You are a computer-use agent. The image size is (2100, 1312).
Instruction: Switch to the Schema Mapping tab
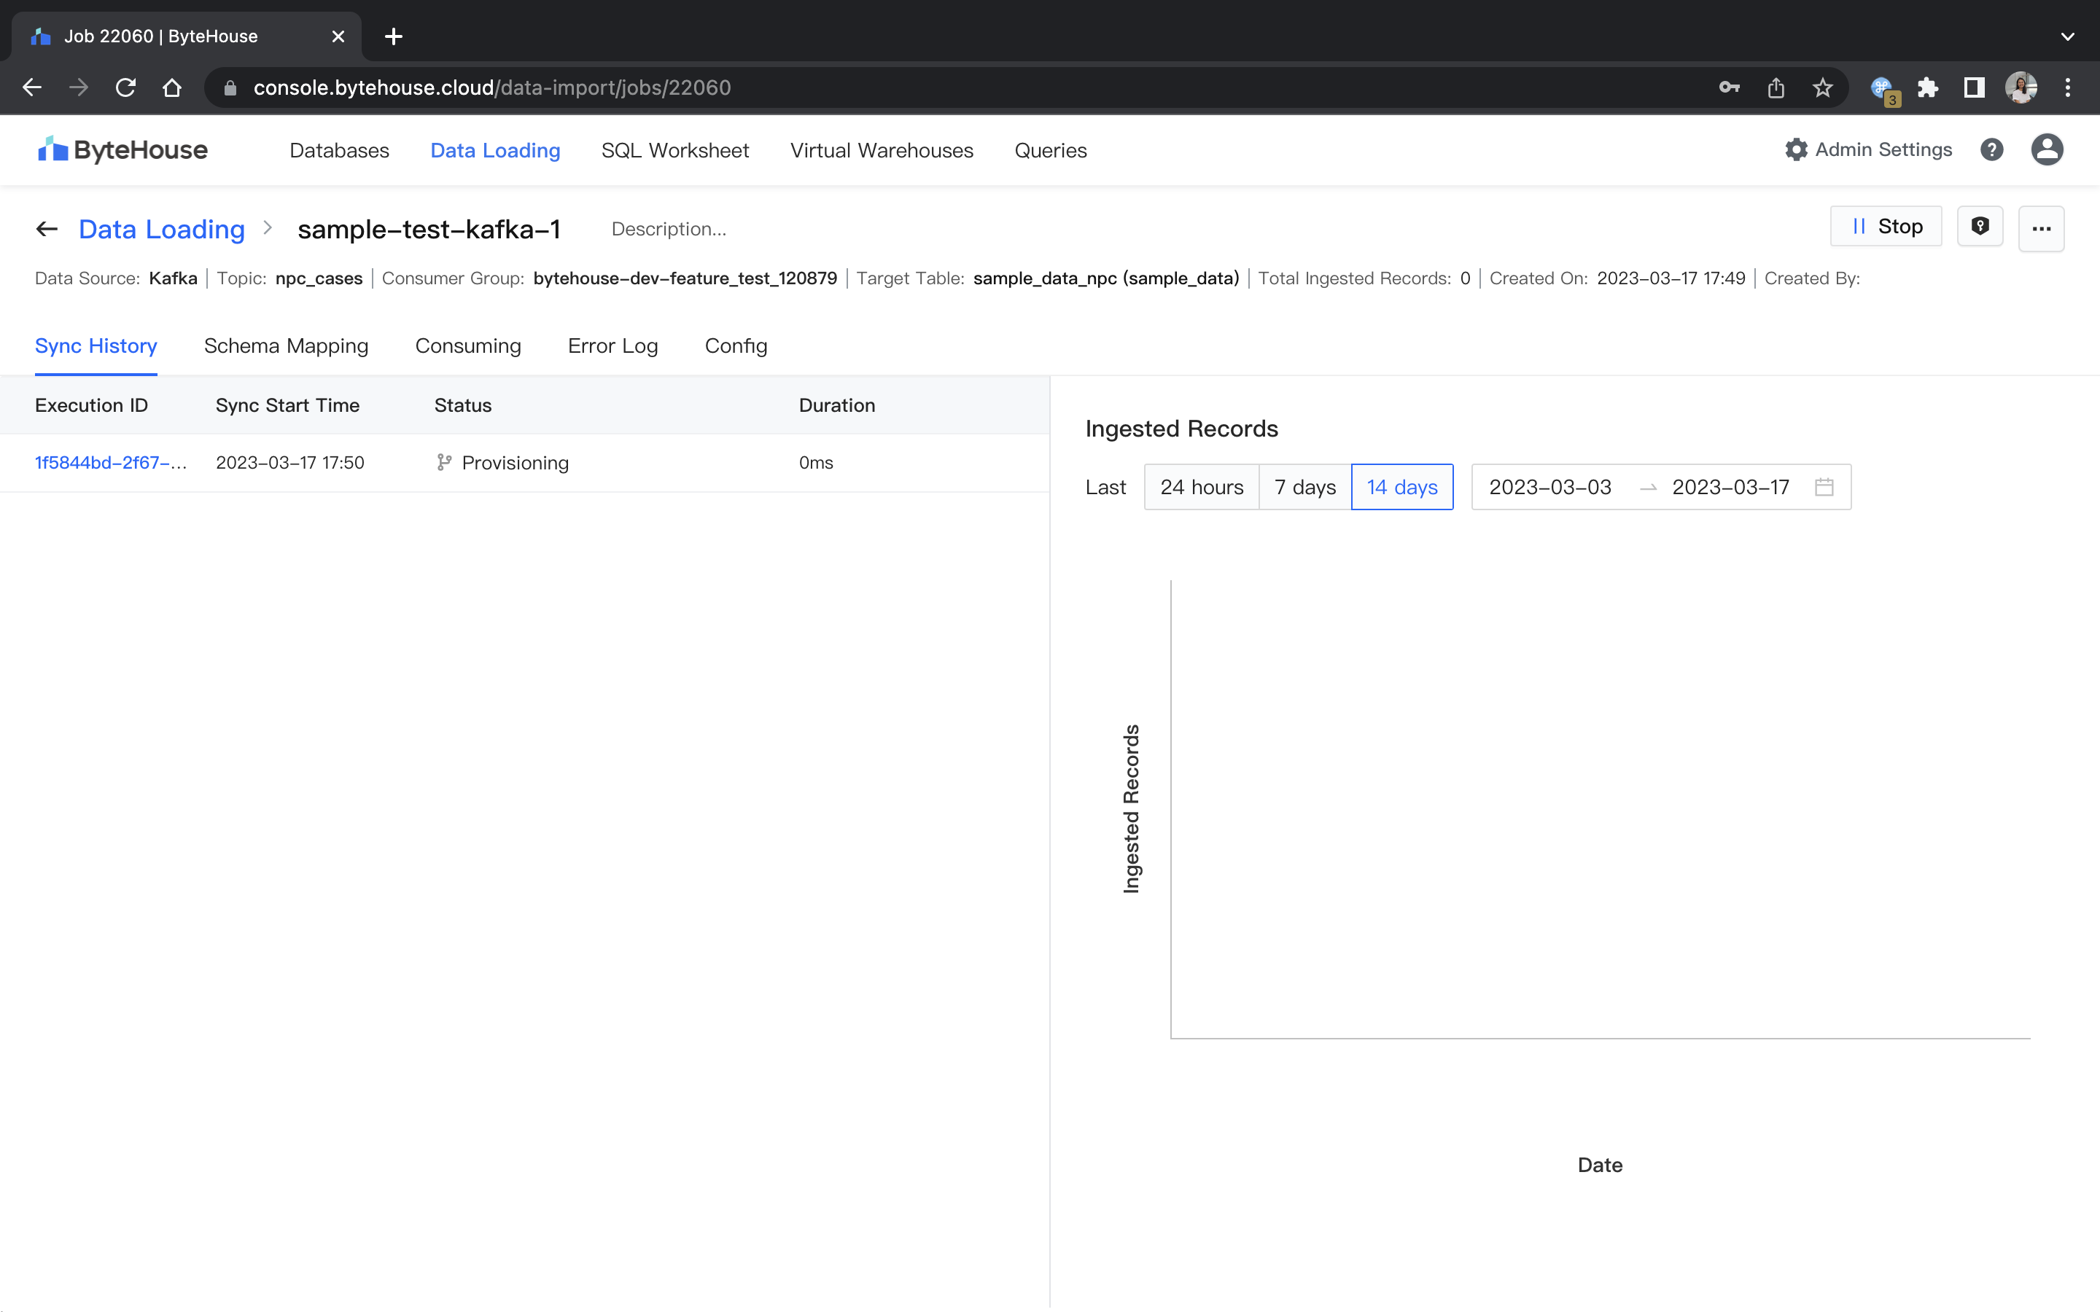coord(286,345)
